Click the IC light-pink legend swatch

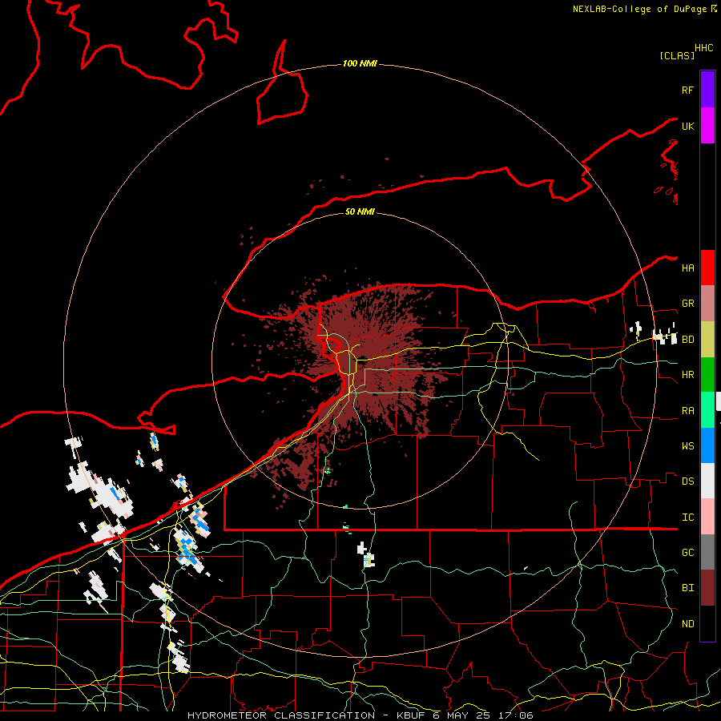click(x=707, y=517)
